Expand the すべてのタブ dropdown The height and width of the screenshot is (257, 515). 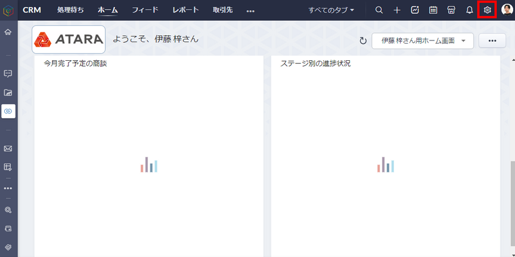[331, 10]
